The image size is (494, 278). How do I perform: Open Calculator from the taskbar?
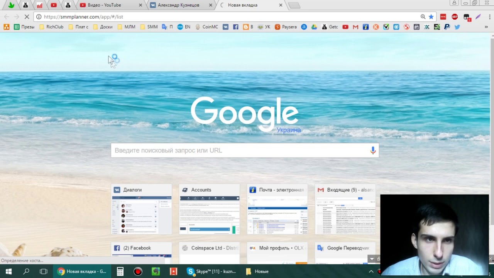point(120,271)
